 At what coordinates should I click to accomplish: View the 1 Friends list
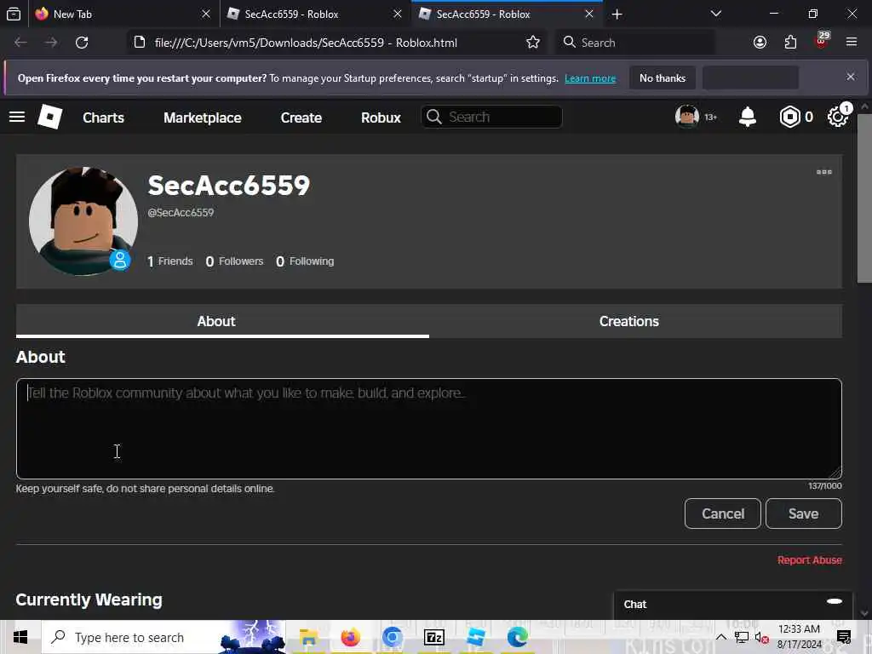point(170,261)
